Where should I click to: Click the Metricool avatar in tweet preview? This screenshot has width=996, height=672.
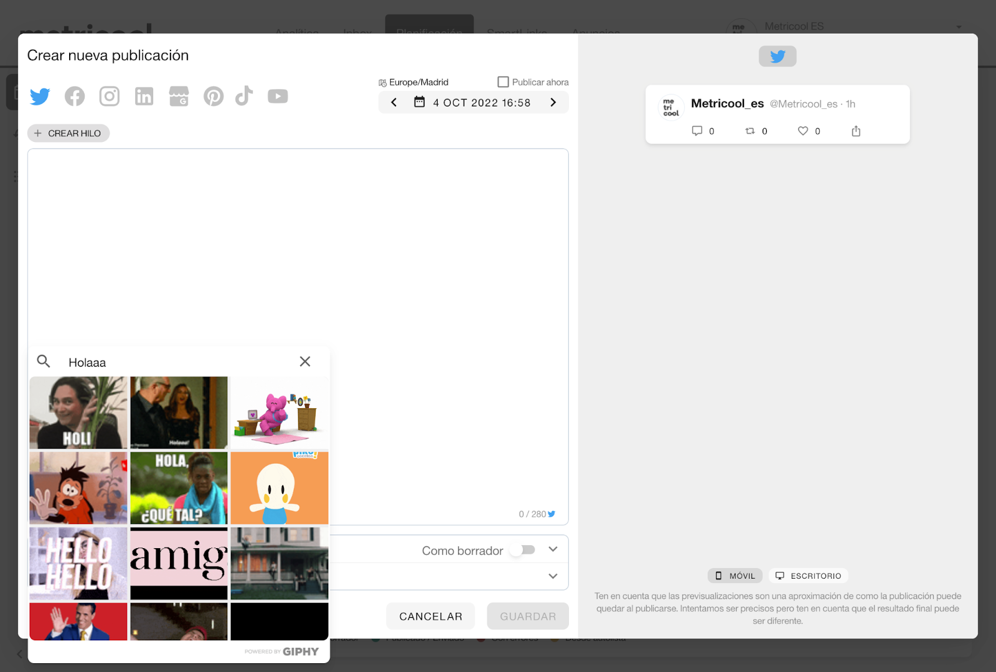click(671, 107)
